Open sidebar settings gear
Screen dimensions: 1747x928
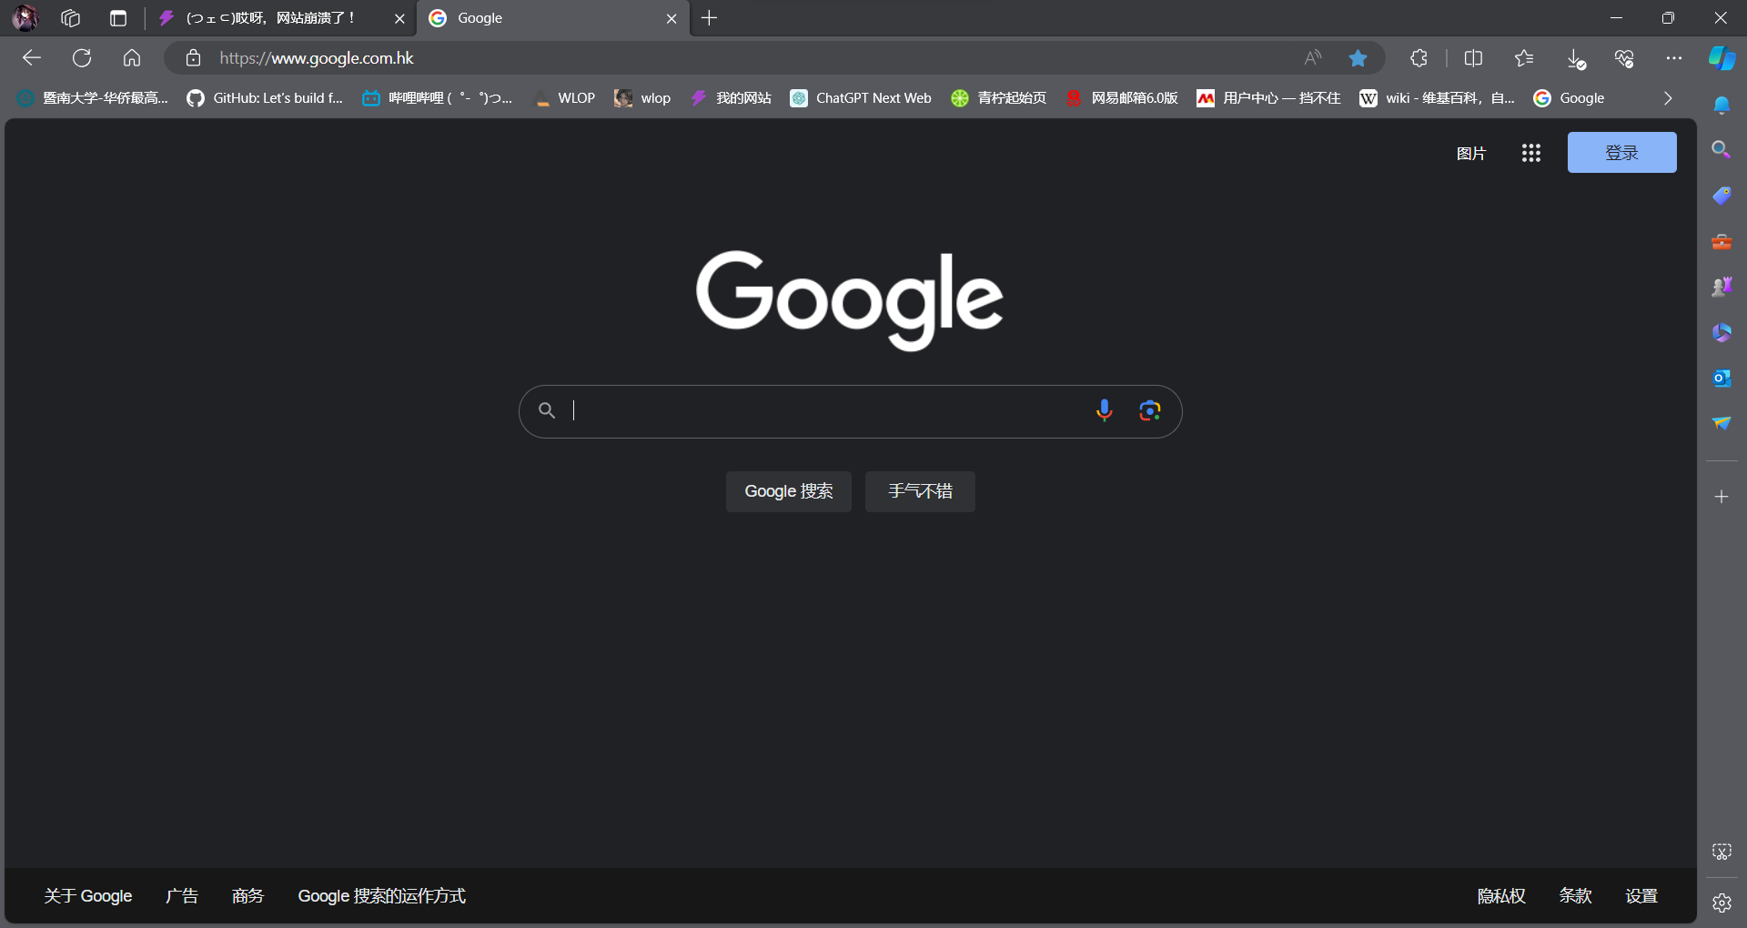1722,903
